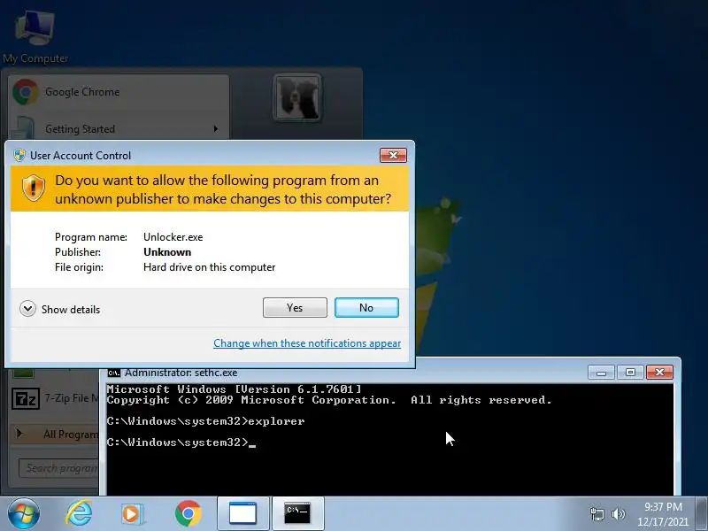Click the explorer command line in console
The width and height of the screenshot is (708, 531).
[x=205, y=421]
